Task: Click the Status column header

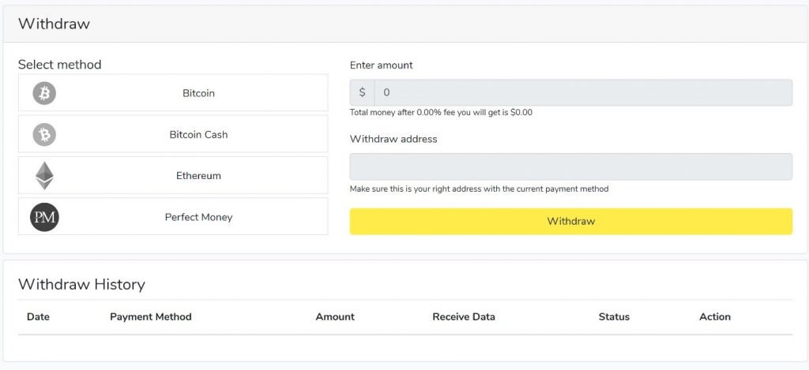Action: 614,317
